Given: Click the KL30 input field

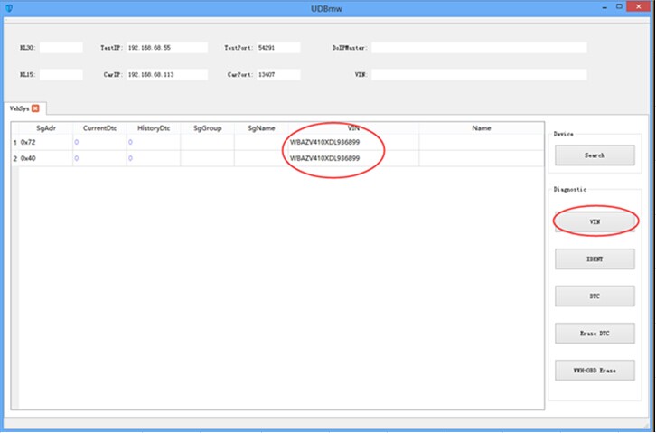Looking at the screenshot, I should [61, 48].
